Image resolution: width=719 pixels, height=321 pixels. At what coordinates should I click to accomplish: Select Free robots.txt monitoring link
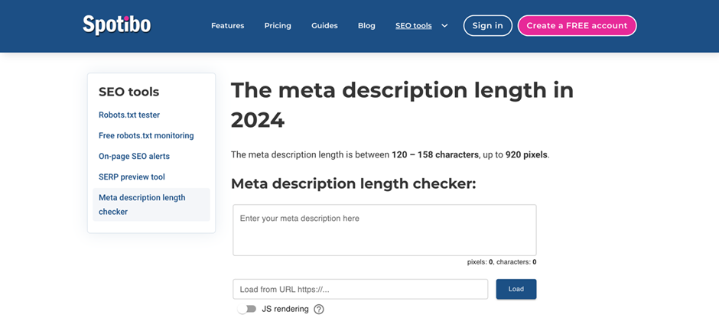[146, 135]
